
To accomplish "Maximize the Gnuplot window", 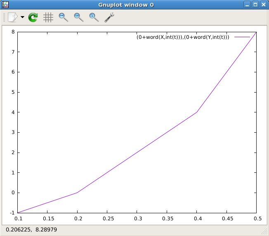I will (255, 5).
